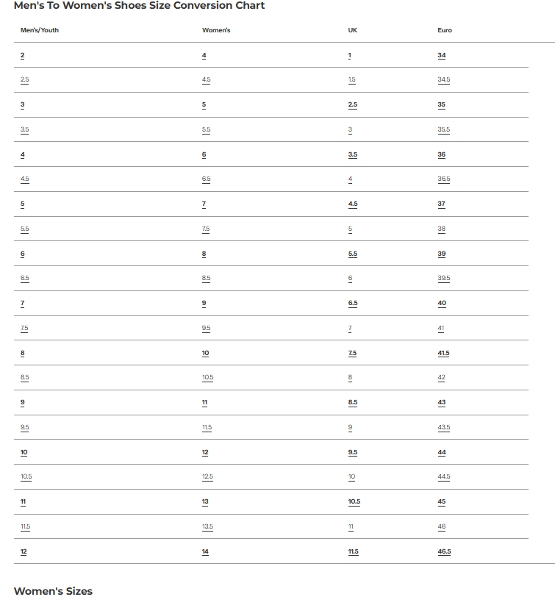Click Euro size 36.5 link
Viewport: 555px width, 608px height.
tap(443, 179)
